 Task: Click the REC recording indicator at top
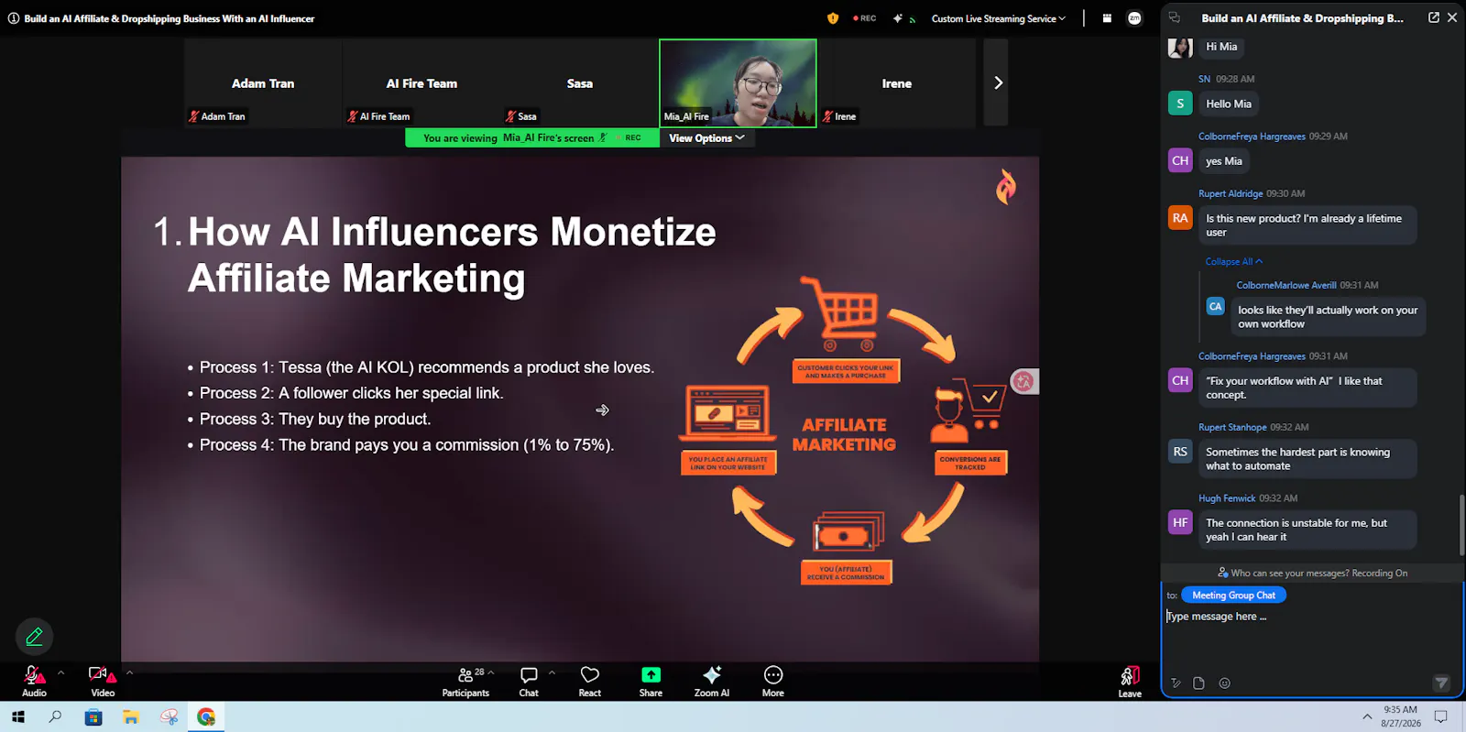click(x=865, y=18)
